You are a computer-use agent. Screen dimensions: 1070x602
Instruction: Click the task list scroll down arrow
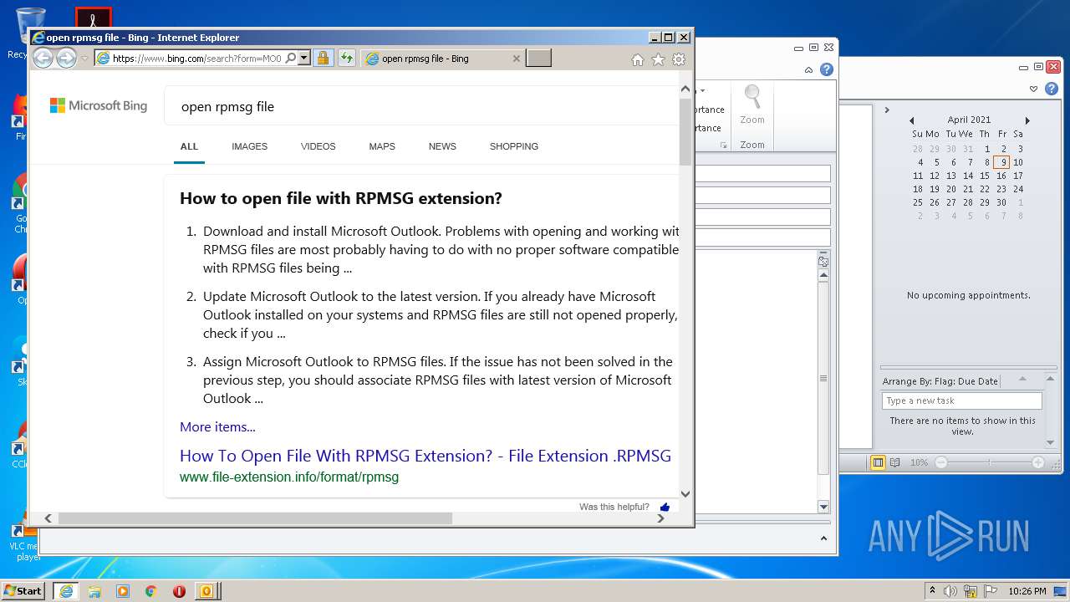click(x=1052, y=442)
